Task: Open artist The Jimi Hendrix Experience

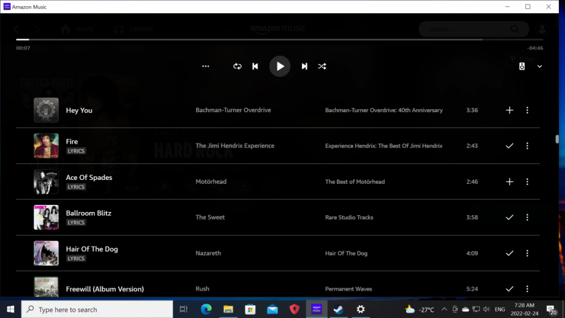Action: (x=235, y=146)
